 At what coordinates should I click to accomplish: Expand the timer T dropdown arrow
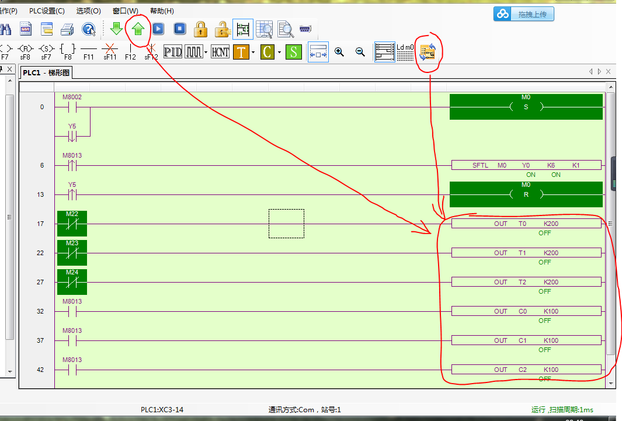[253, 52]
